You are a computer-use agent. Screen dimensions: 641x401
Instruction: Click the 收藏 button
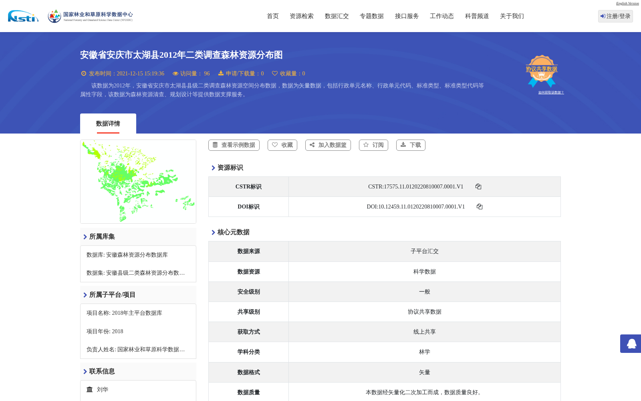click(x=282, y=145)
